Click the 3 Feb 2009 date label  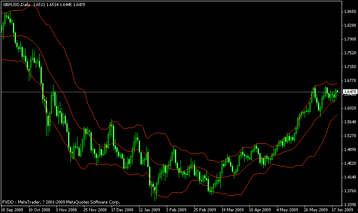(x=176, y=210)
